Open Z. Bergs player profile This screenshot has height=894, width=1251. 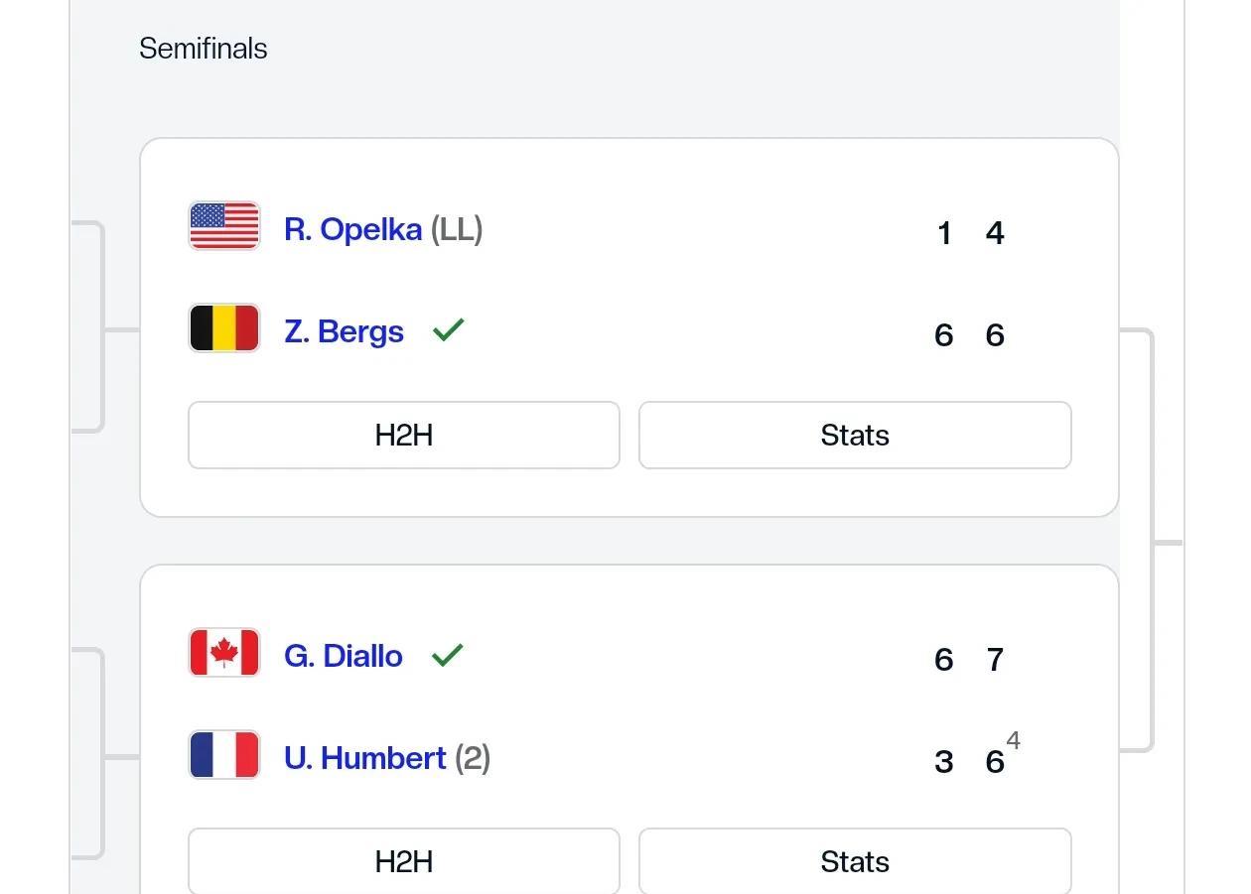tap(344, 331)
